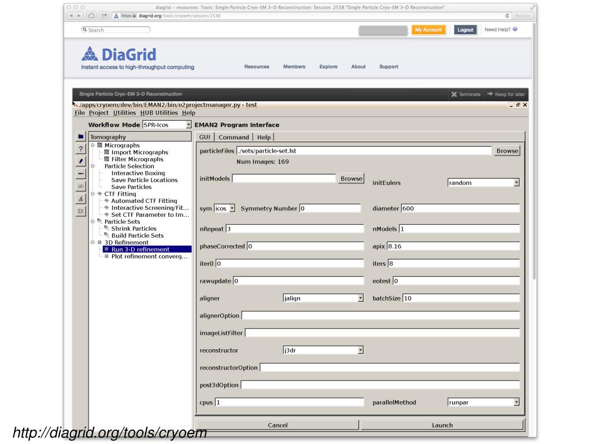592x444 pixels.
Task: Switch to the Help tab beside Command
Action: 264,137
